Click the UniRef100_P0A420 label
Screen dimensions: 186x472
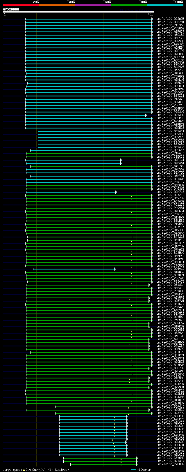coord(170,307)
